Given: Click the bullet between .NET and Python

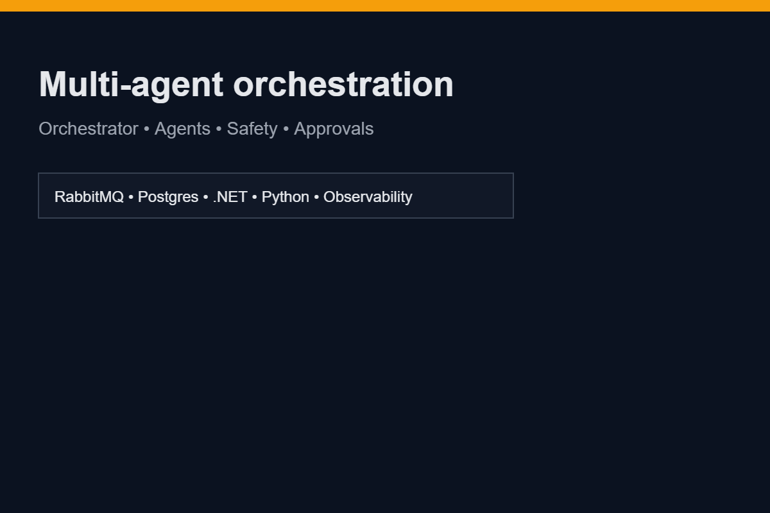Looking at the screenshot, I should pyautogui.click(x=255, y=198).
